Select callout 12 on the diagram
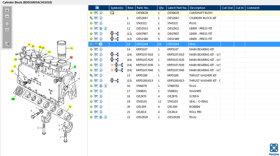Viewport: 280px width, 156px height. point(71,48)
